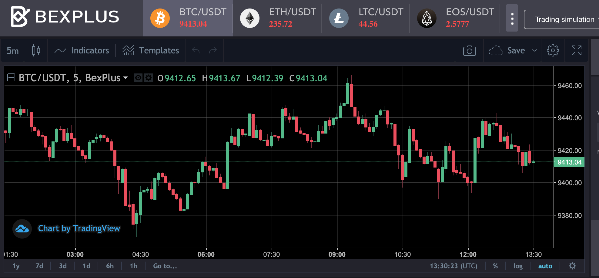Image resolution: width=599 pixels, height=278 pixels.
Task: Open the Save options chevron
Action: (x=535, y=50)
